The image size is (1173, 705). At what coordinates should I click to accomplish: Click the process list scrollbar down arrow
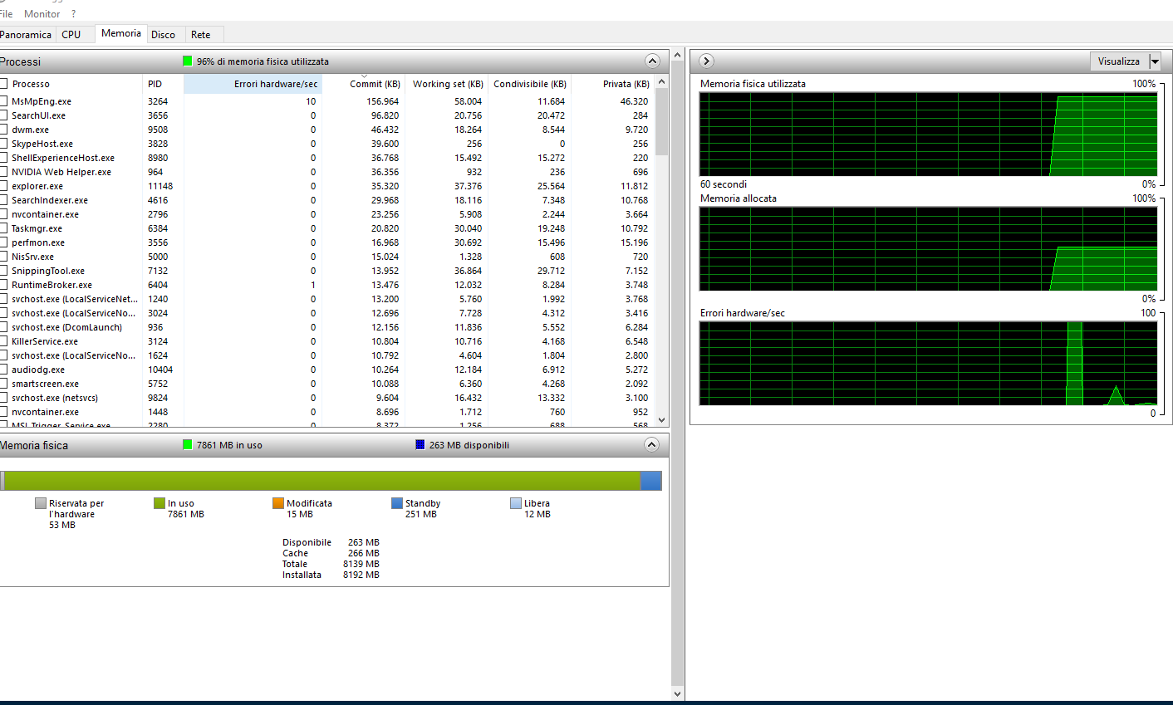point(661,420)
